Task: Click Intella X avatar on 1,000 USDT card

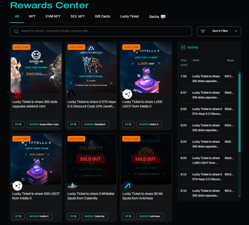Action: pos(127,94)
